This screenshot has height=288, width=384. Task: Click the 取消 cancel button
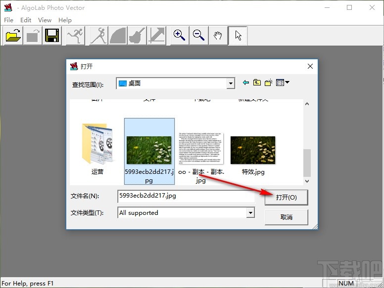coord(287,217)
